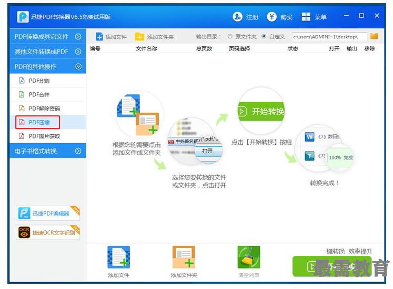The width and height of the screenshot is (393, 289).
Task: Select PDF压缩 in the sidebar
Action: point(48,122)
